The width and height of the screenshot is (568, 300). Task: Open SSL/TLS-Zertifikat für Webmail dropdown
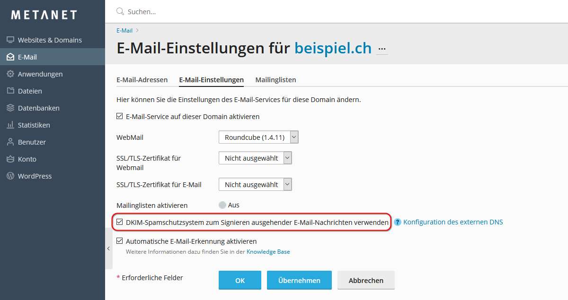point(255,158)
